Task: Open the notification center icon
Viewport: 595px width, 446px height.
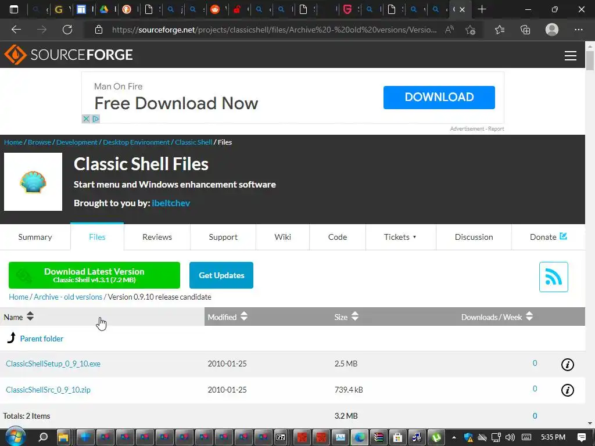Action: coord(581,437)
